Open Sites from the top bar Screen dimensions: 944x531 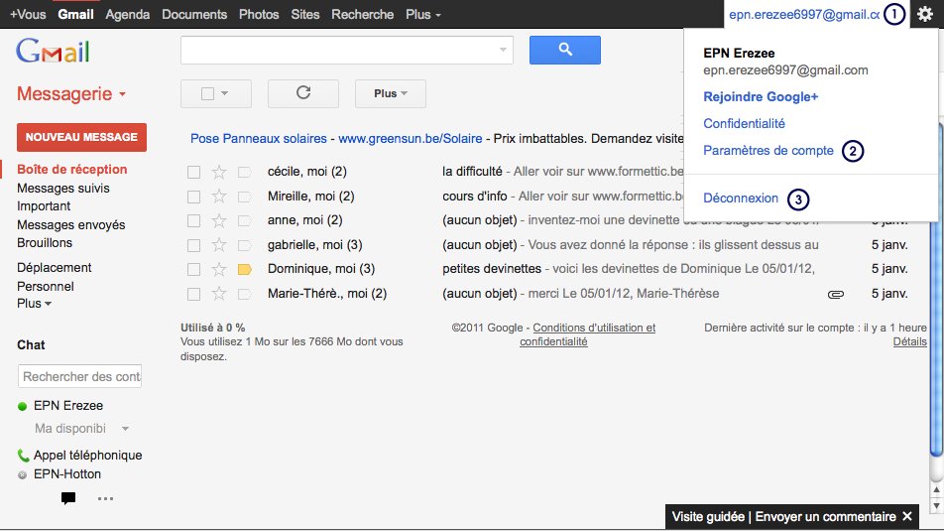pyautogui.click(x=305, y=14)
